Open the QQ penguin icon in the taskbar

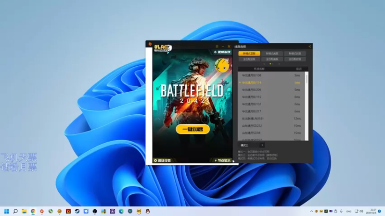point(148,211)
